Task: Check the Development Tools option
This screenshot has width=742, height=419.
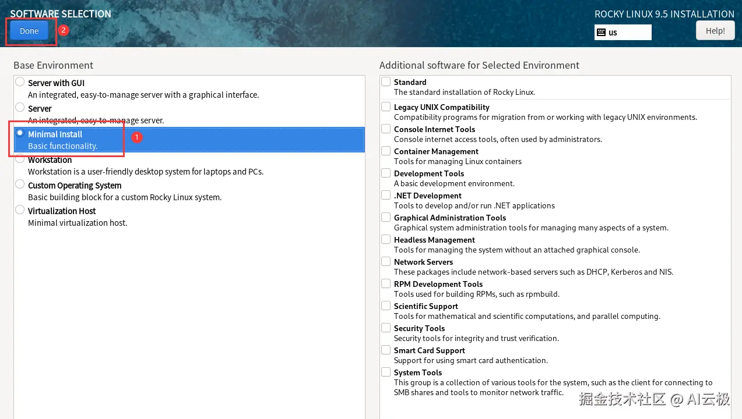Action: click(x=386, y=173)
